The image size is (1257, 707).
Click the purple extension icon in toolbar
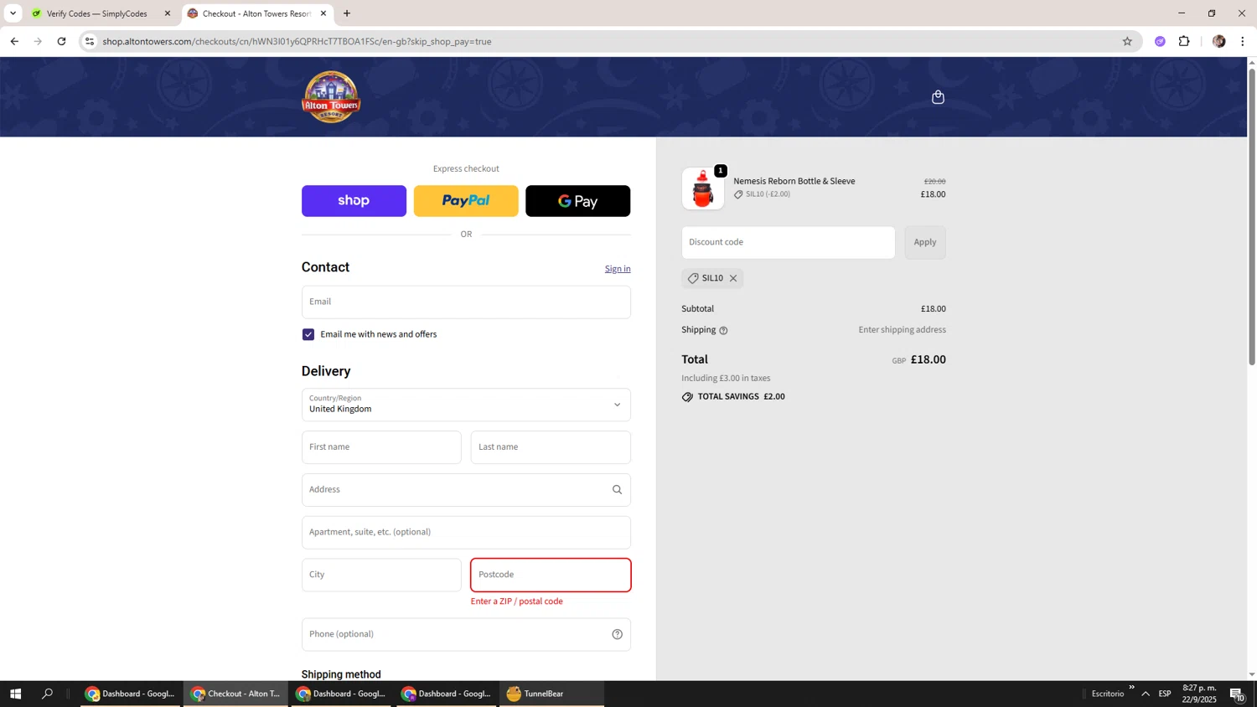click(1160, 41)
